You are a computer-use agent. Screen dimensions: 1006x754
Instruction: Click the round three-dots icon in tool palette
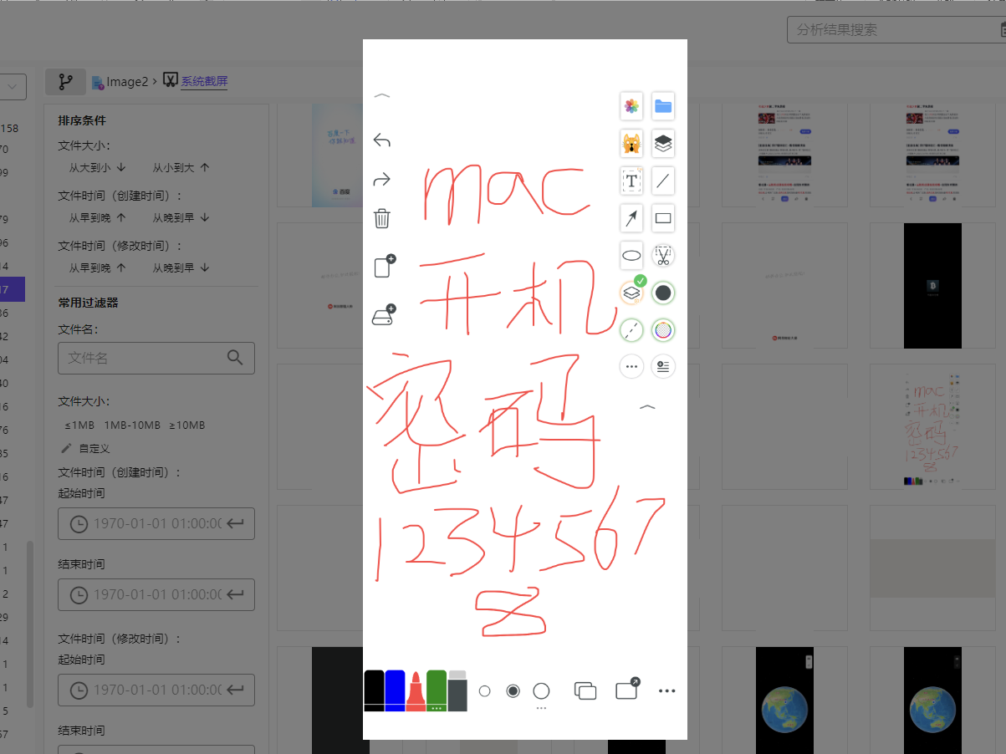[631, 366]
